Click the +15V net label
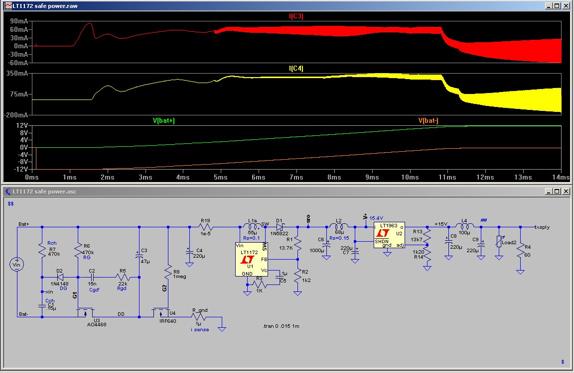The width and height of the screenshot is (574, 373). coord(441,224)
